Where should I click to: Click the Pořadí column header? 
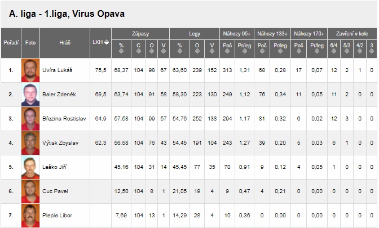point(11,42)
